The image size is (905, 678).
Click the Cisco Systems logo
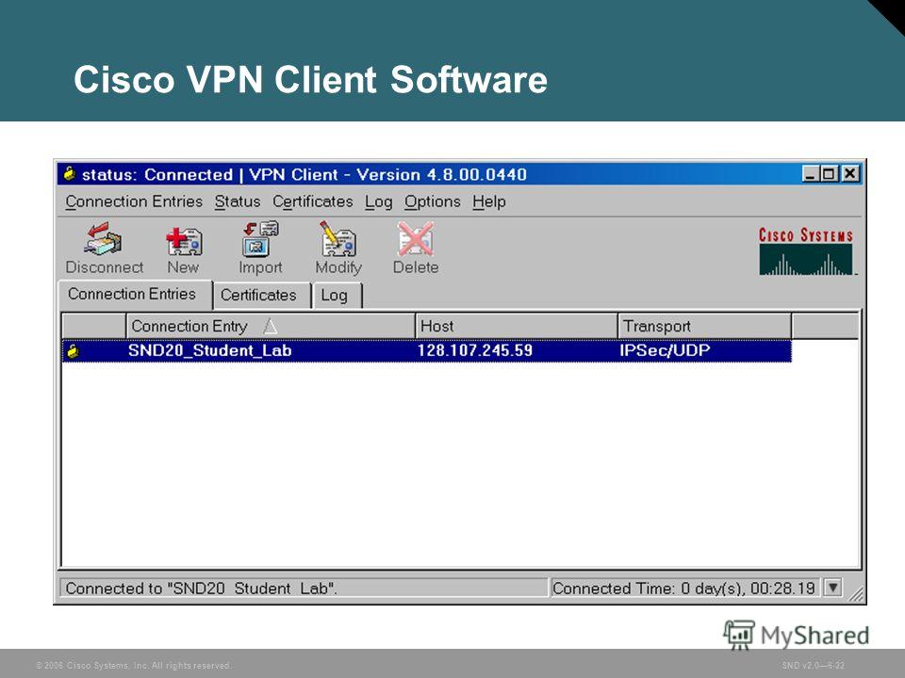coord(806,250)
